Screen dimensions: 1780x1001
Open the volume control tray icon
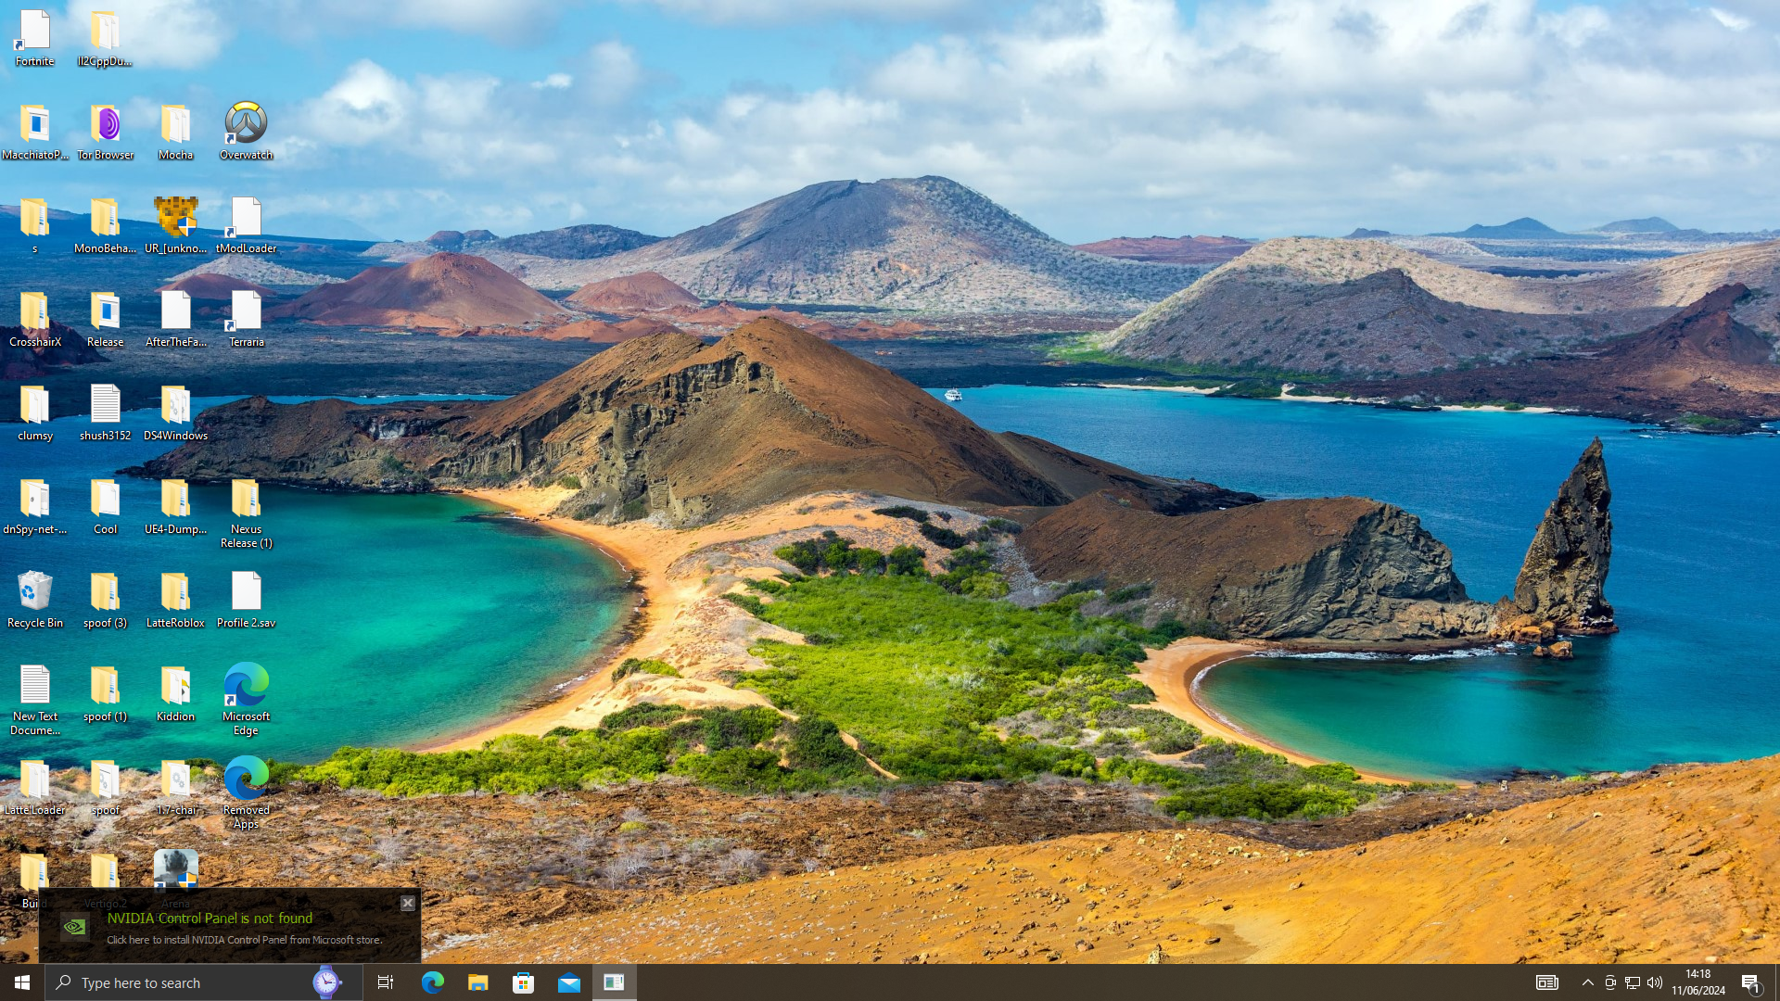click(x=1655, y=982)
